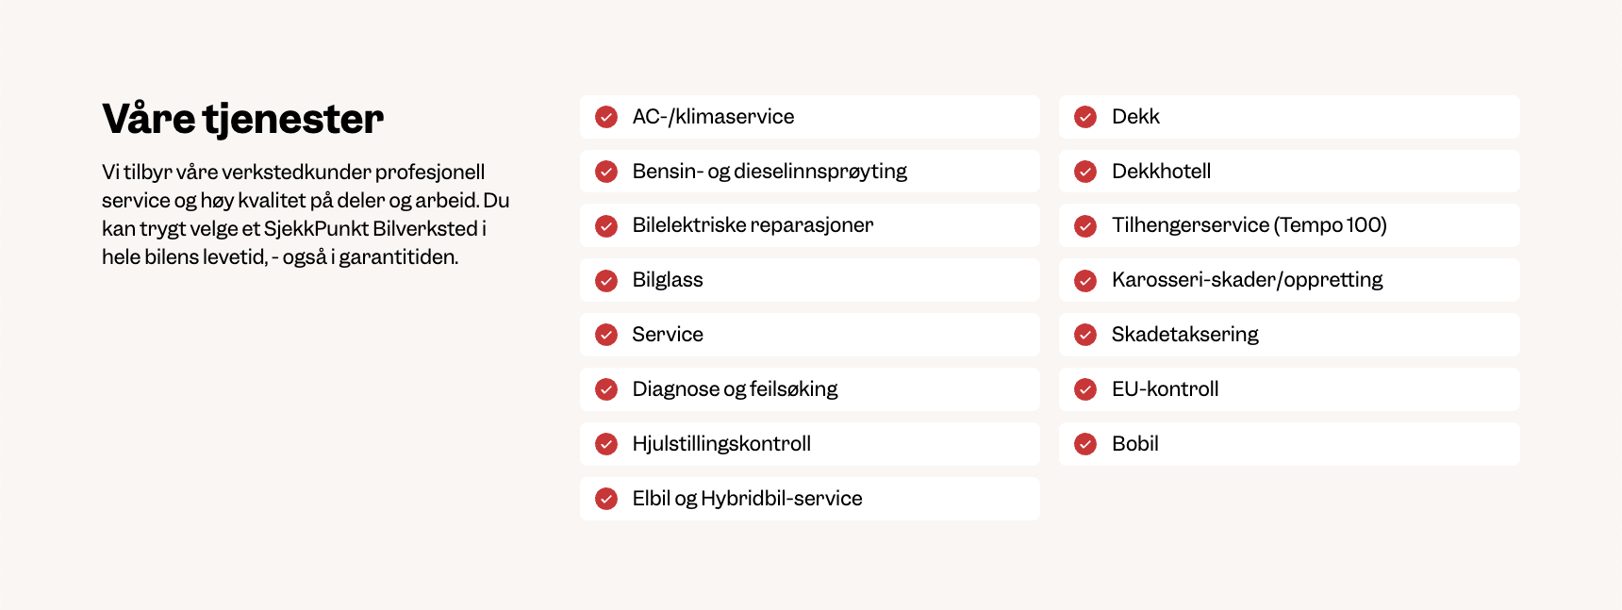Click the red check icon next to Dekk

tap(1085, 117)
